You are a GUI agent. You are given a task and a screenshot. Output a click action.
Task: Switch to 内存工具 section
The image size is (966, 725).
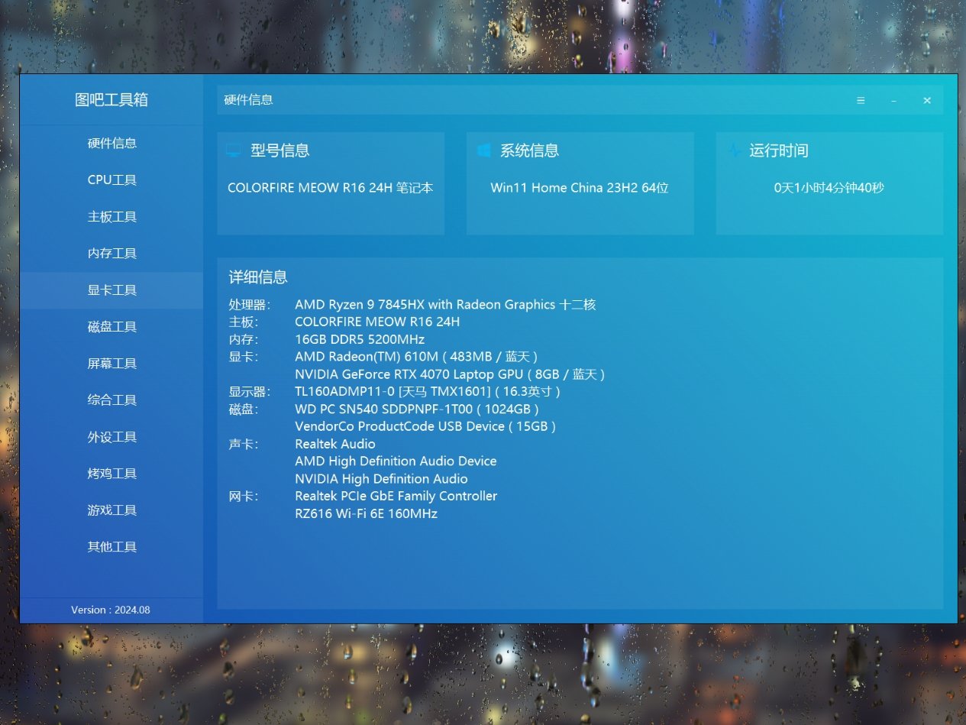[x=112, y=253]
